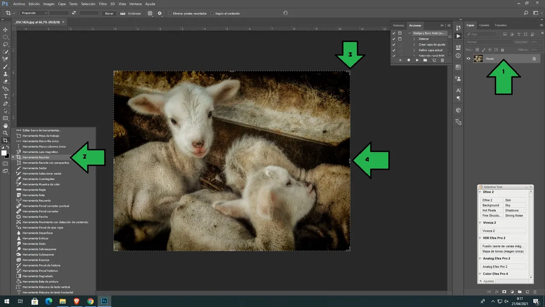This screenshot has width=545, height=307.
Task: Toggle Quick Mask mode icon
Action: click(x=6, y=163)
